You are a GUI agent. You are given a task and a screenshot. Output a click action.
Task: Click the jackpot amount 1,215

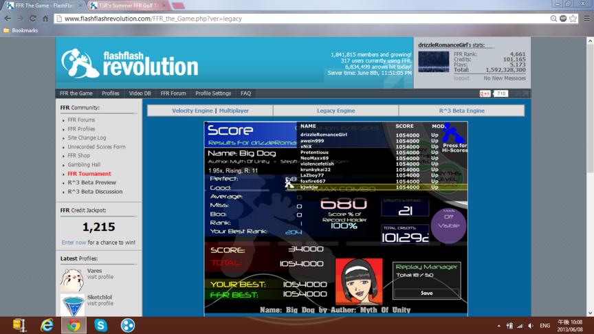click(98, 227)
